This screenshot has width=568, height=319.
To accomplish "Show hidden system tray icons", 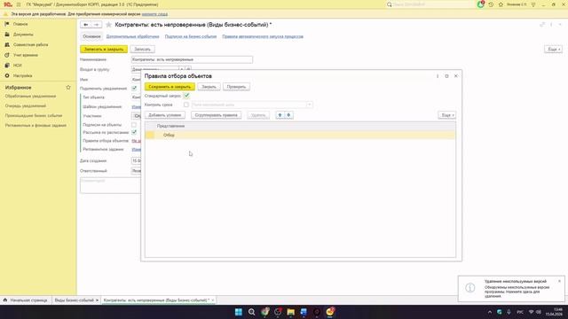I will point(490,312).
